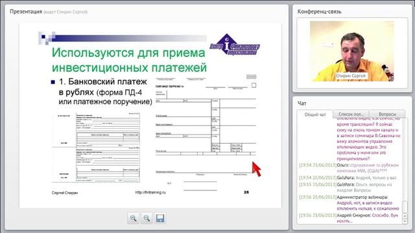Click the webcam video of Спирин Сергей
This screenshot has width=415, height=233.
351,51
